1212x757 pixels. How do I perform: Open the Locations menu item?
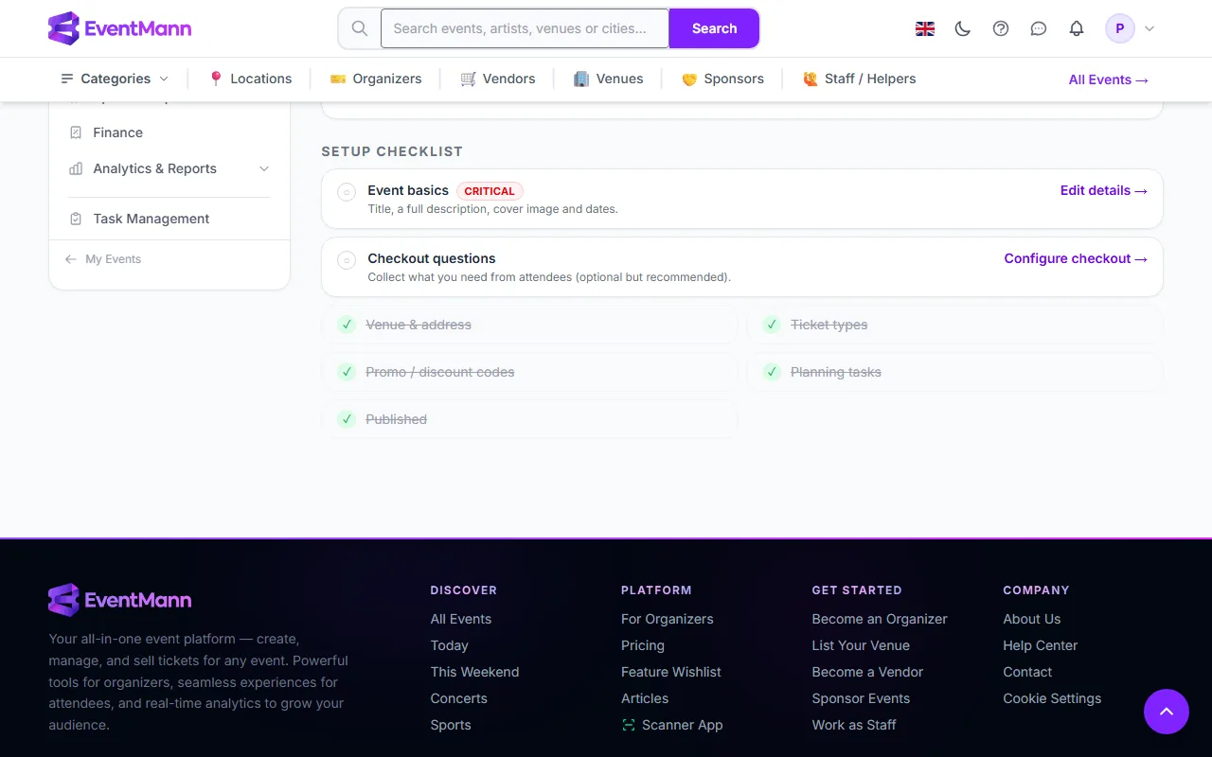pyautogui.click(x=250, y=79)
